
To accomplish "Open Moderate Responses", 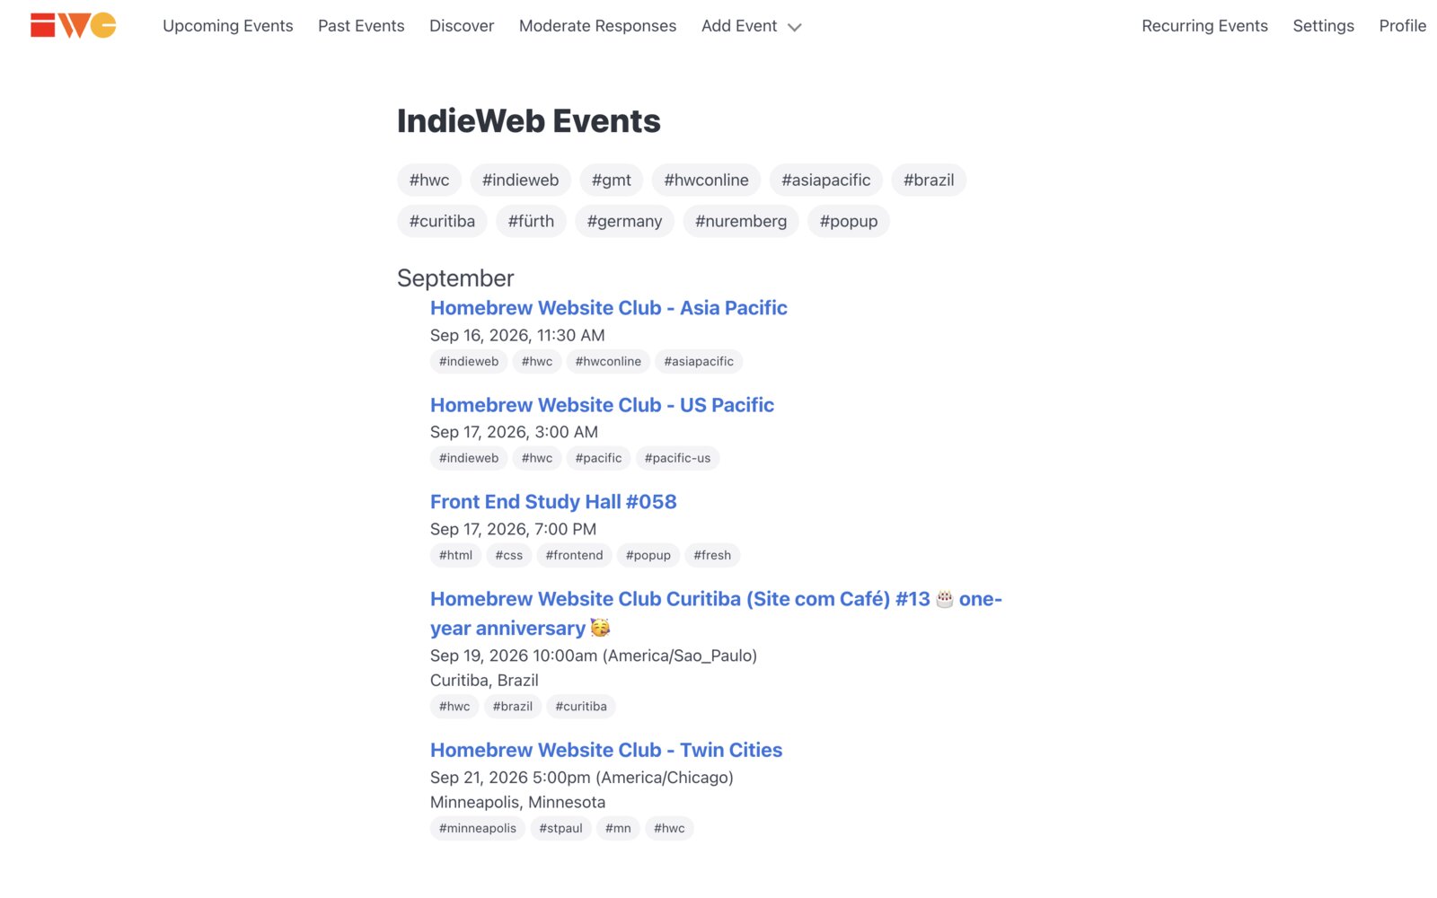I will [597, 26].
